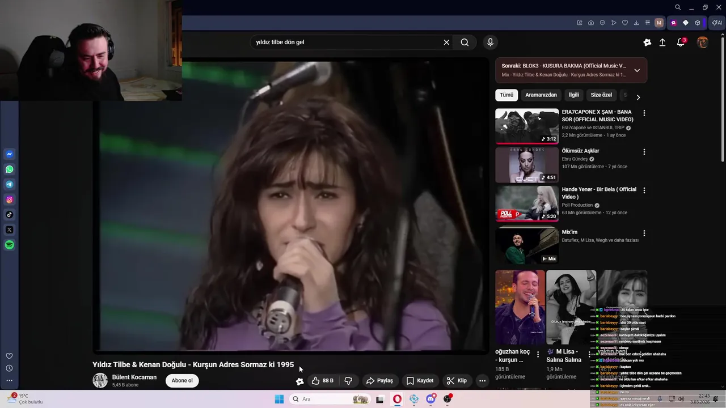Open the M Lisa Salına Salına short
Image resolution: width=726 pixels, height=408 pixels.
[x=571, y=307]
